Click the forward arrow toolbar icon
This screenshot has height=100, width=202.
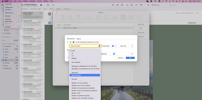136,5
